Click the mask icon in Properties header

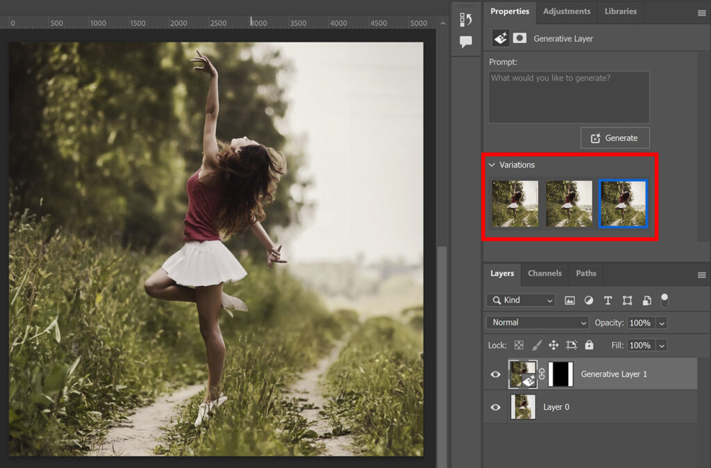tap(519, 38)
